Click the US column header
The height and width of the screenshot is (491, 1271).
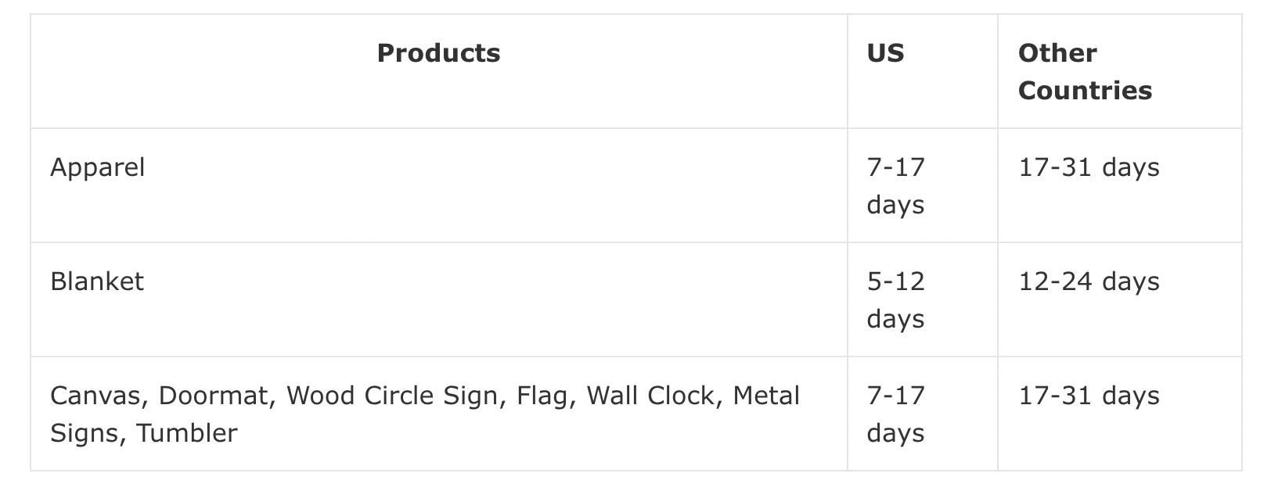tap(922, 71)
